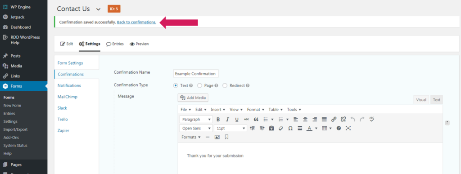
Task: Open the Format menu
Action: [x=256, y=109]
